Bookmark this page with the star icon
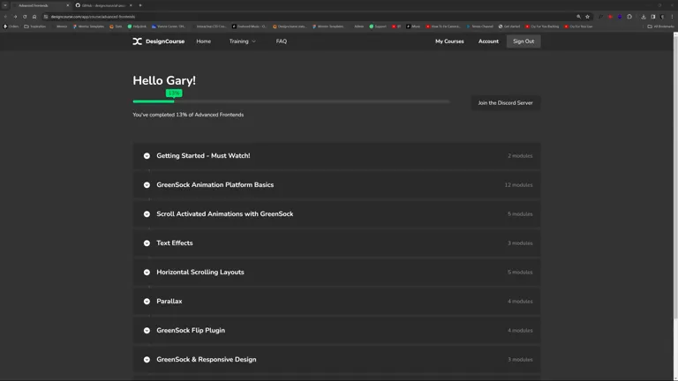Viewport: 678px width, 381px height. coord(587,17)
